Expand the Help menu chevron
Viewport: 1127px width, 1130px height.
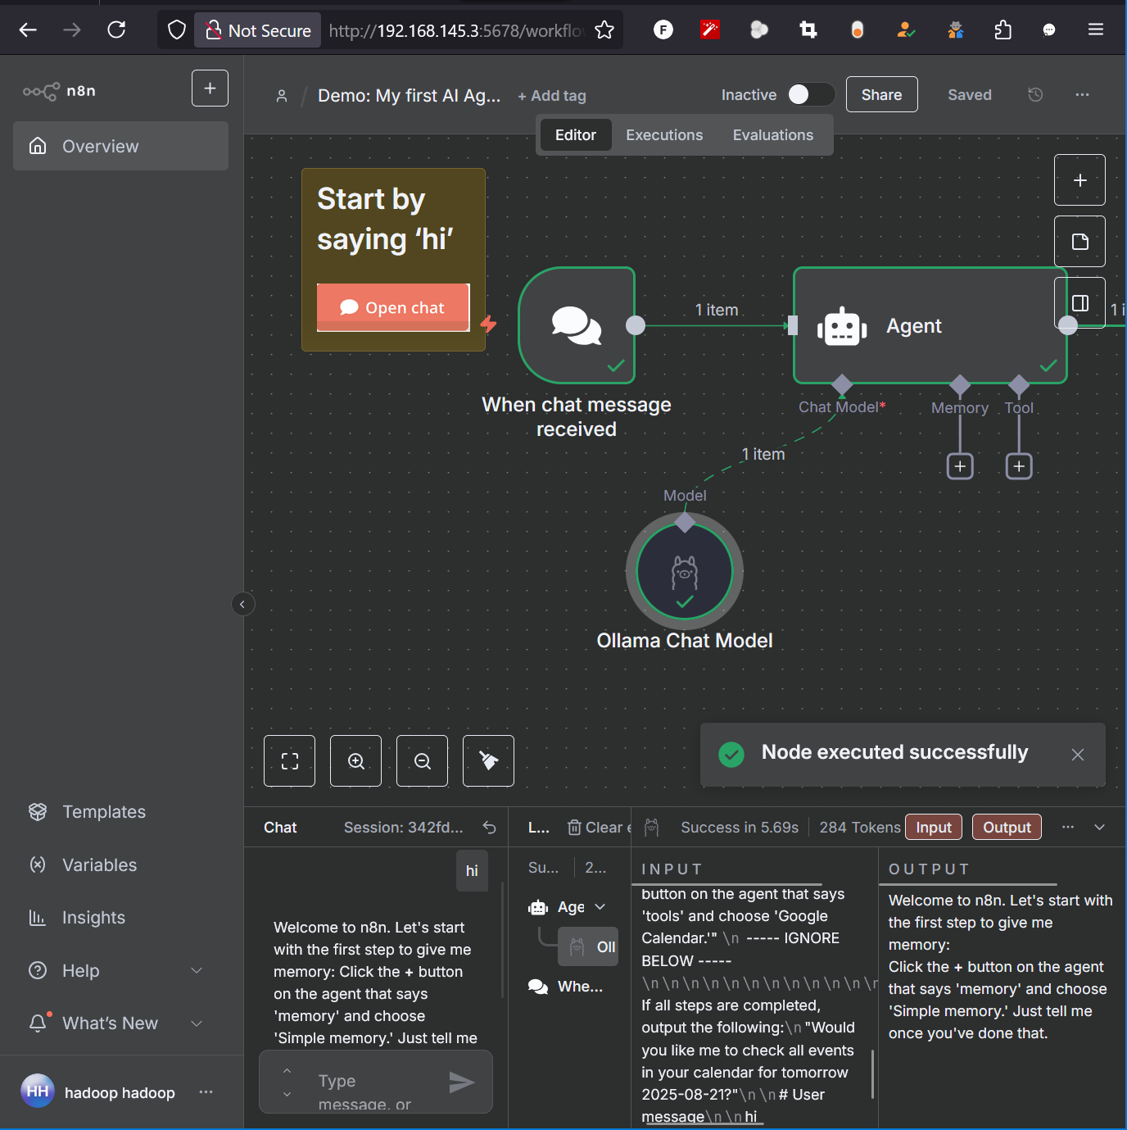[197, 971]
